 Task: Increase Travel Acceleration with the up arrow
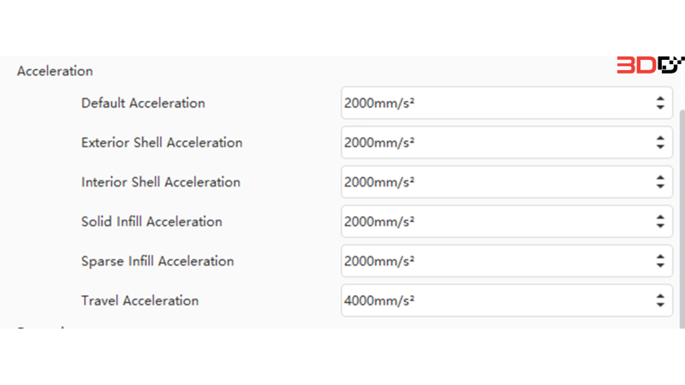(x=660, y=296)
